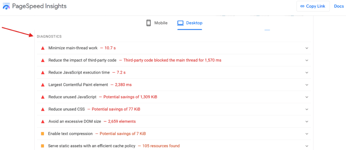Viewport: 346px width, 150px height.
Task: Switch to the Mobile tab
Action: coord(157,23)
